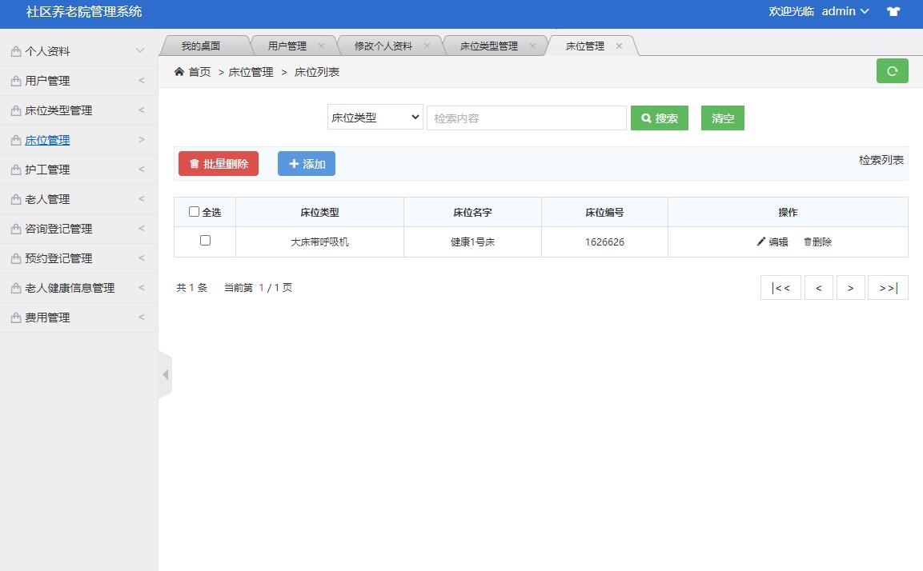Click the red 批量删除 trash icon button
The width and height of the screenshot is (923, 571).
tap(218, 163)
